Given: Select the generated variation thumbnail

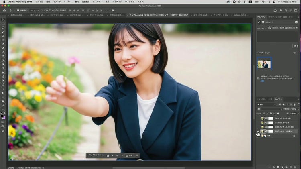Looking at the screenshot, I should [x=264, y=63].
